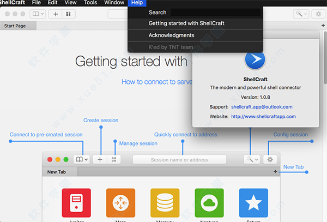Click the Config session label

pyautogui.click(x=290, y=135)
